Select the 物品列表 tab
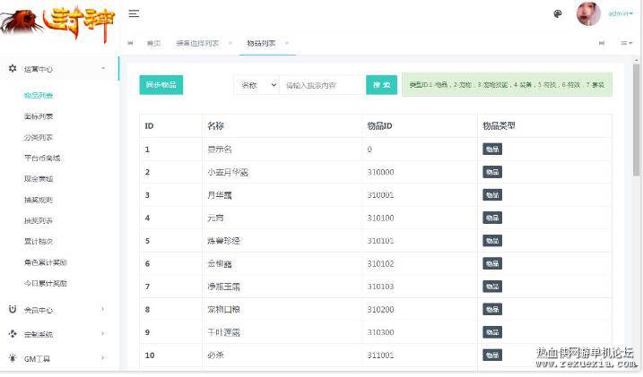Viewport: 643px width, 377px height. [x=261, y=43]
